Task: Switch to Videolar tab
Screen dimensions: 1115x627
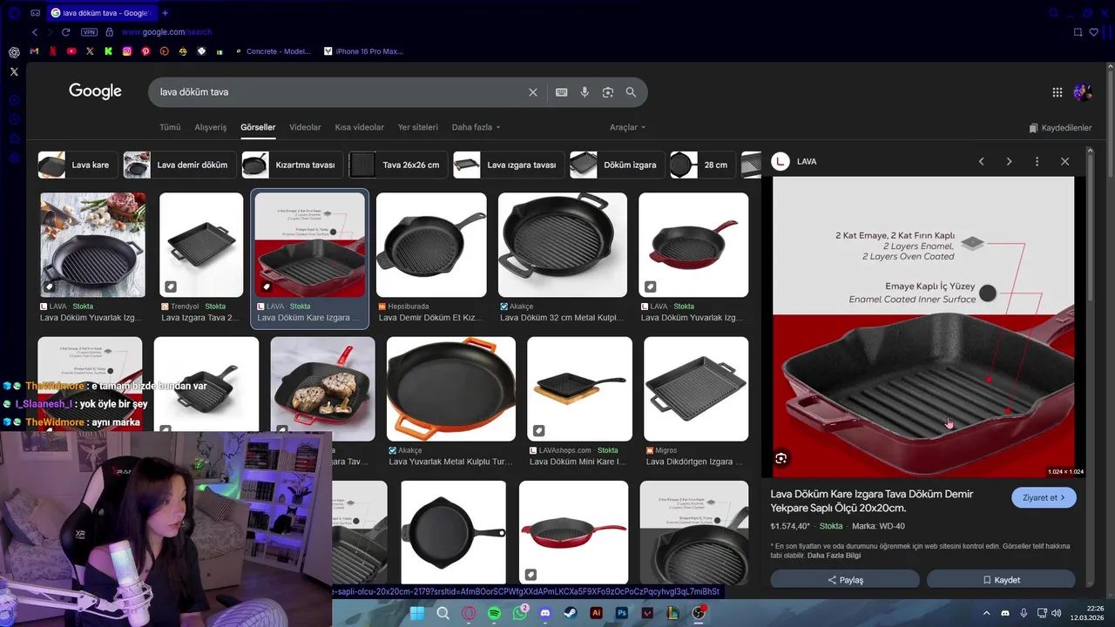Action: pos(305,127)
